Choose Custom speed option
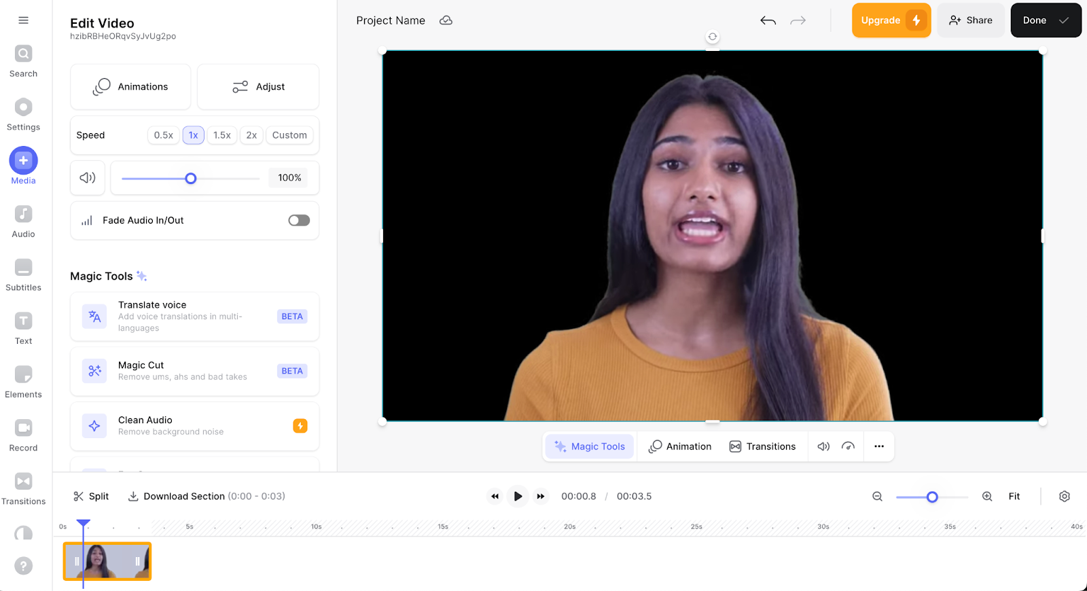Image resolution: width=1087 pixels, height=591 pixels. tap(289, 135)
